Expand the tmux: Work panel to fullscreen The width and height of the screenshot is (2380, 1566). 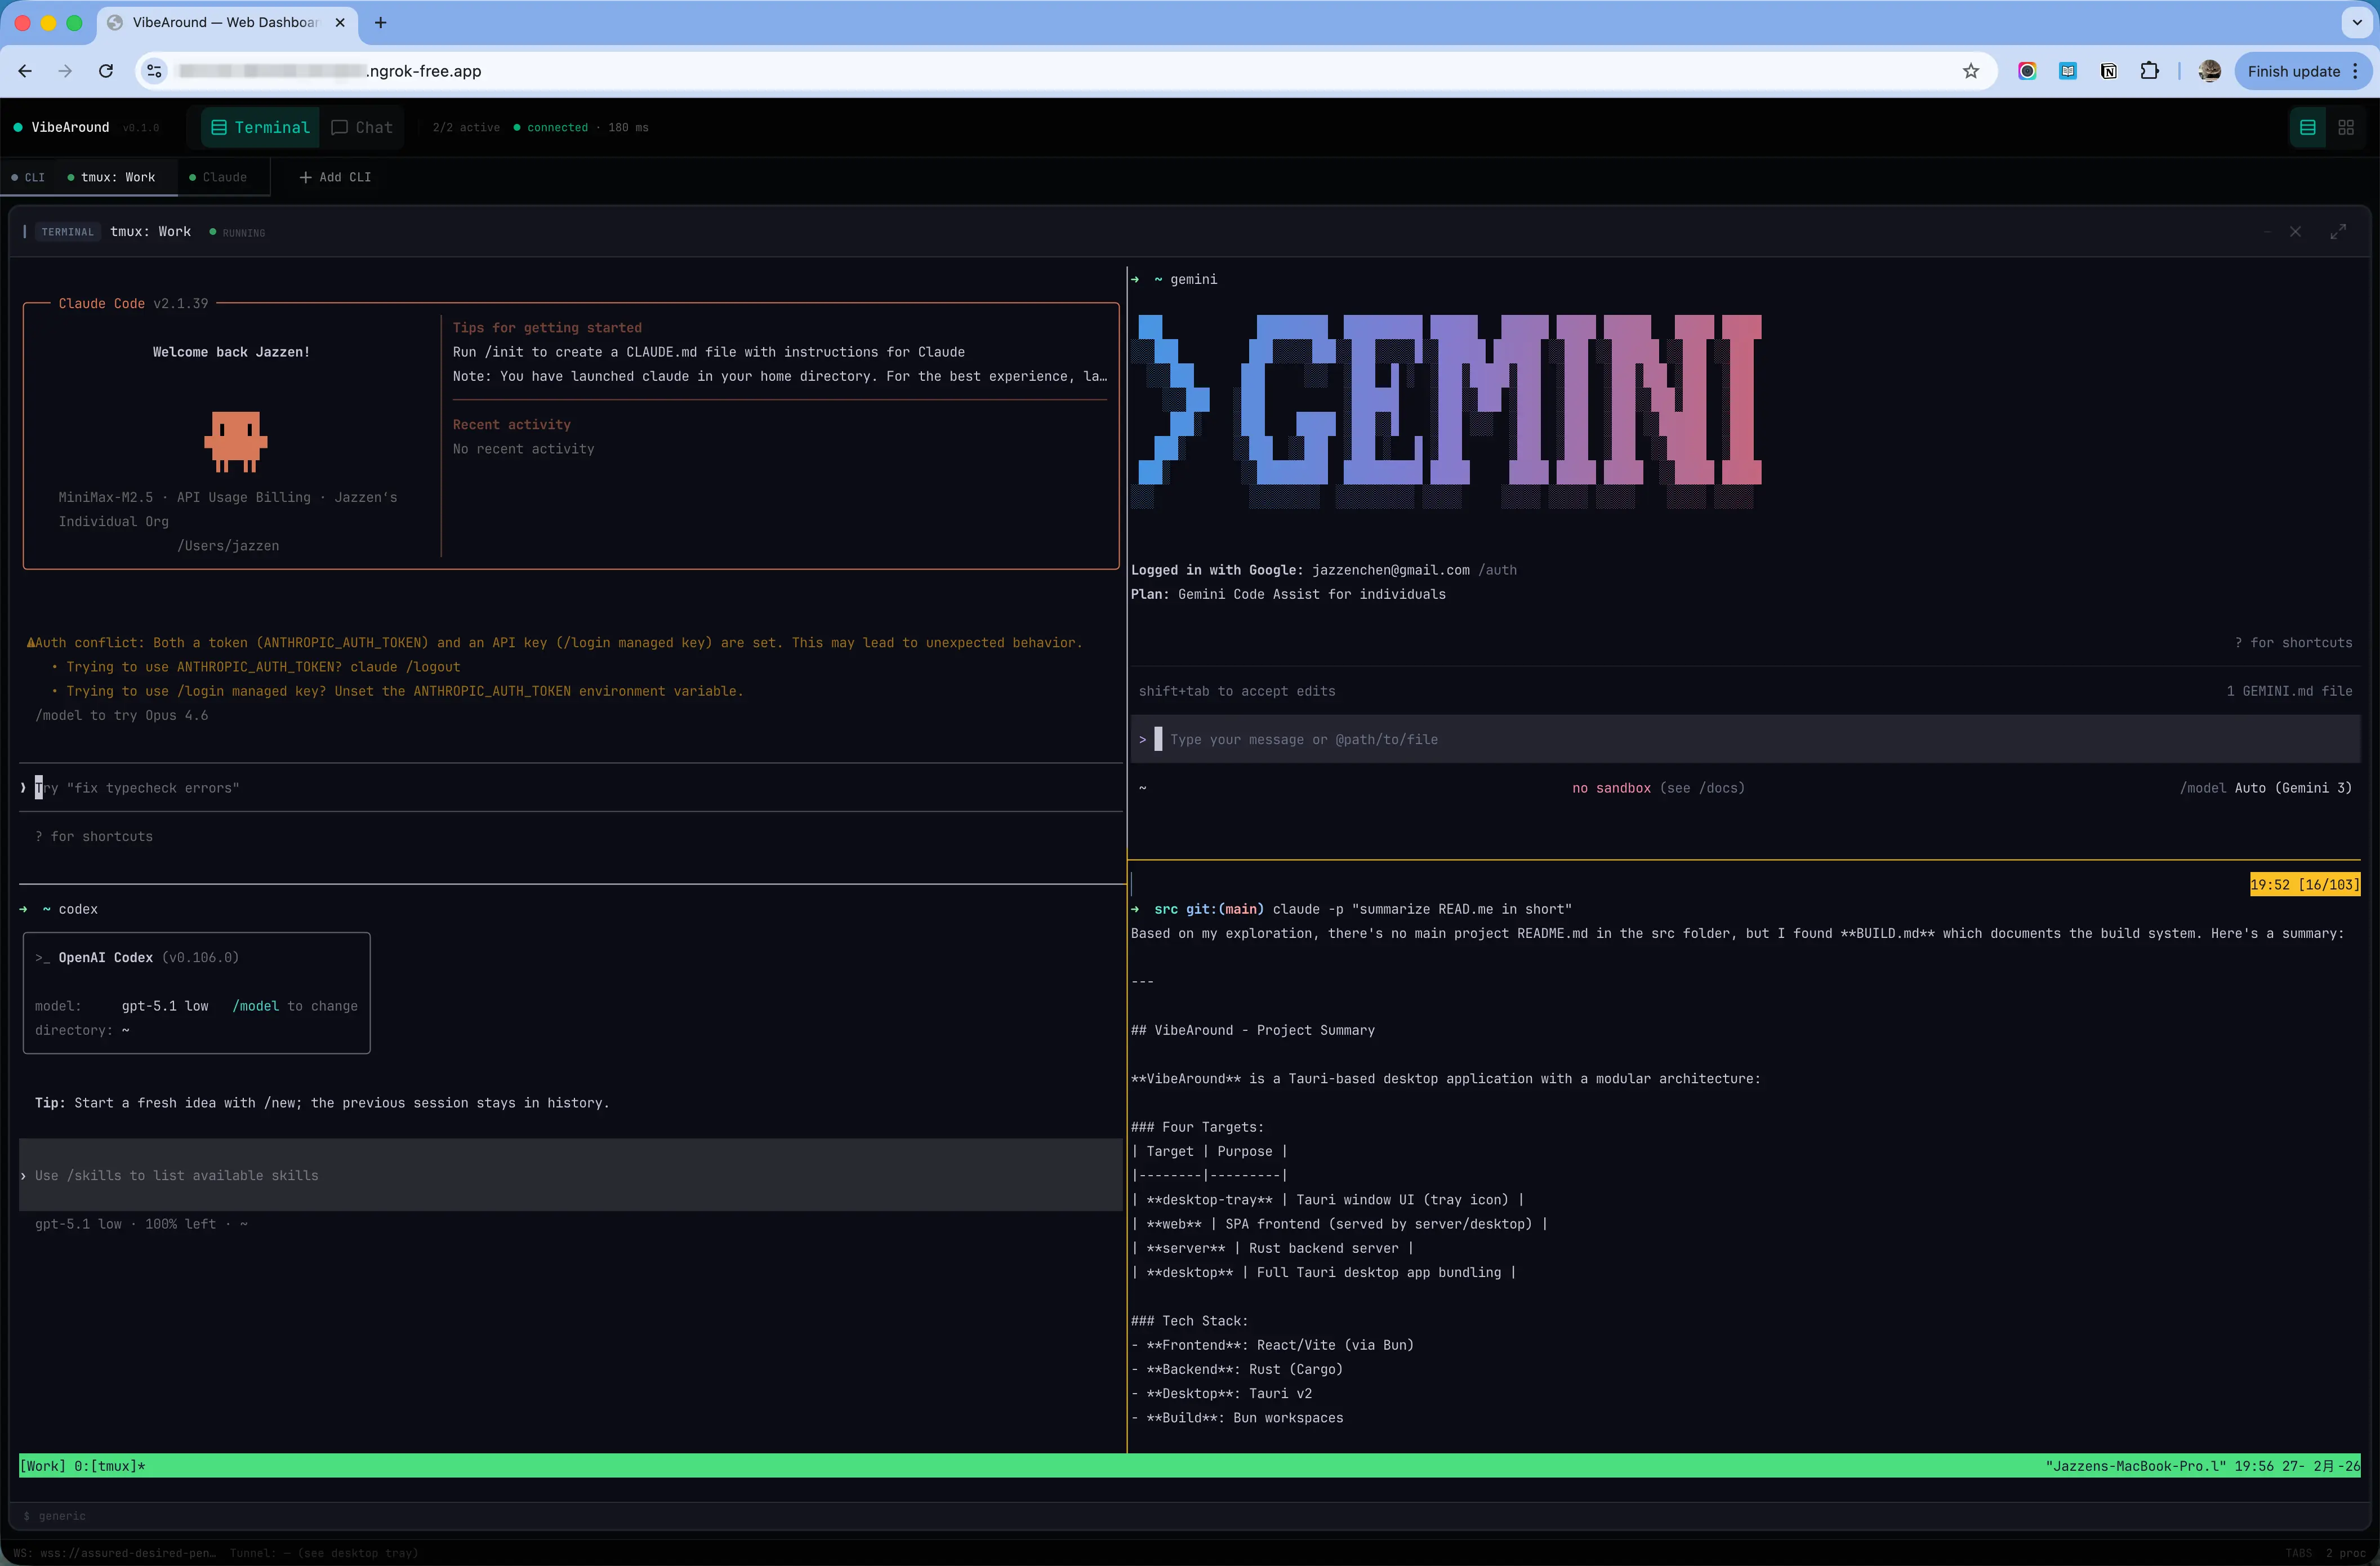pyautogui.click(x=2339, y=231)
